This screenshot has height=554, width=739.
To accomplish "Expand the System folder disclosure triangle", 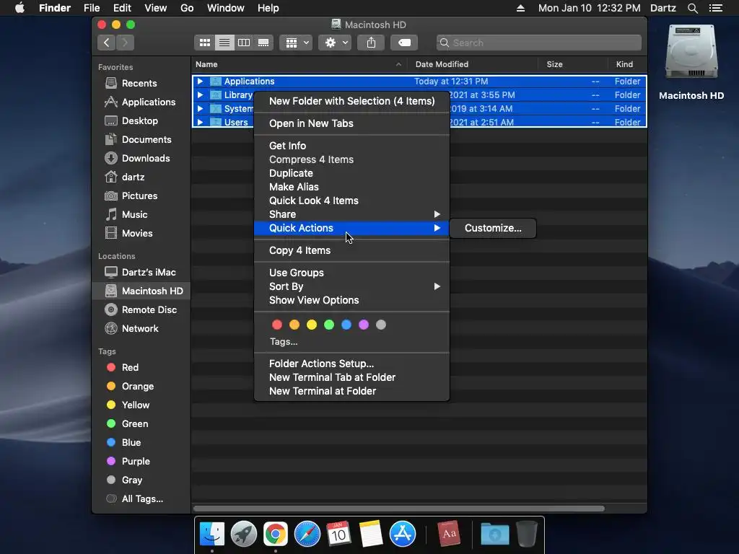I will click(200, 109).
